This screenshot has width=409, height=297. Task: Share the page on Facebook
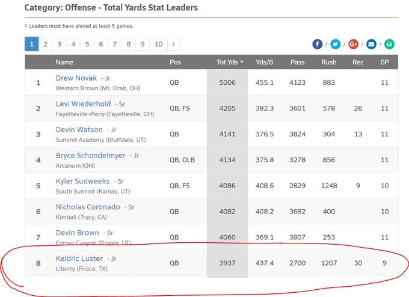click(x=317, y=44)
